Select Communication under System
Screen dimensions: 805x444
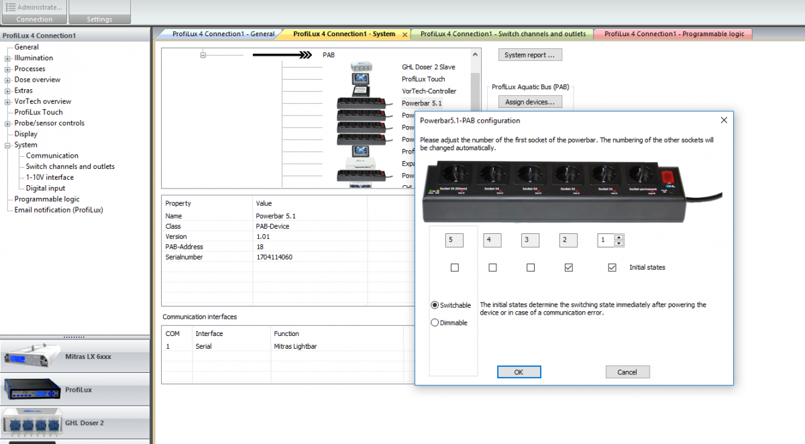(x=52, y=156)
